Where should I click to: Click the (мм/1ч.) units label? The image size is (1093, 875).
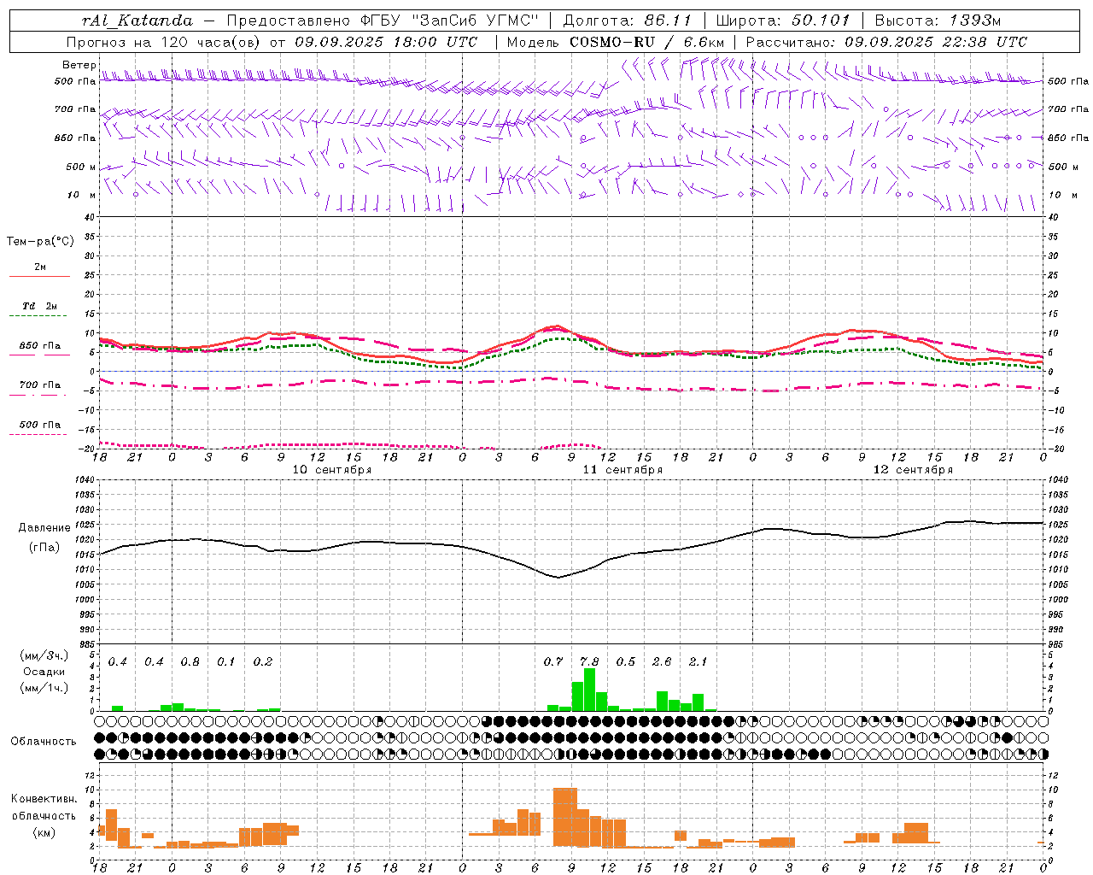pyautogui.click(x=44, y=688)
